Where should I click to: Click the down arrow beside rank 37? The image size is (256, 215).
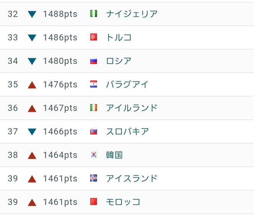click(x=32, y=132)
